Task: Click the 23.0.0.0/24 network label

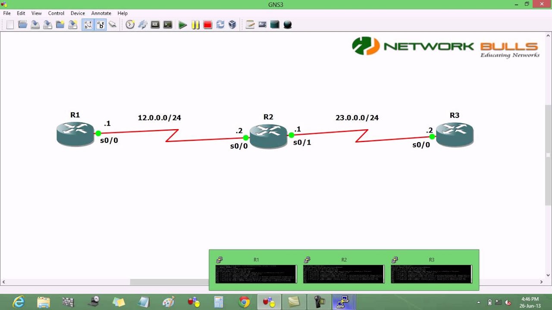Action: 357,118
